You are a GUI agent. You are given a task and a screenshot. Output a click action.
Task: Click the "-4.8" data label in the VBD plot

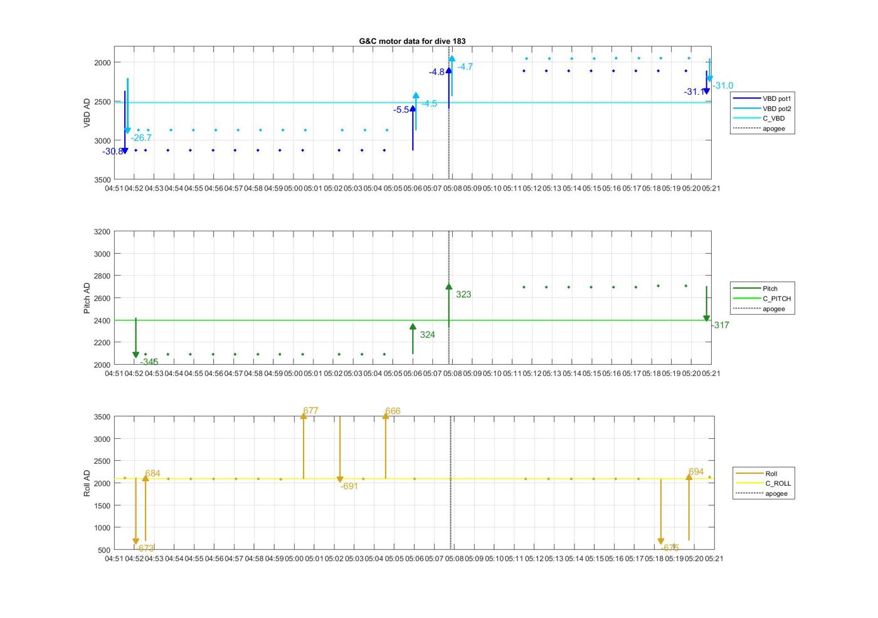pyautogui.click(x=436, y=72)
